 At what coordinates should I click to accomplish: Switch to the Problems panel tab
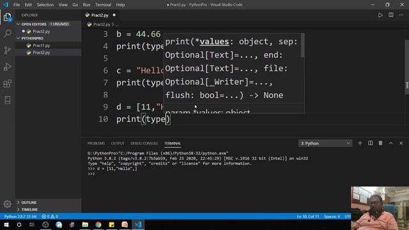96,143
